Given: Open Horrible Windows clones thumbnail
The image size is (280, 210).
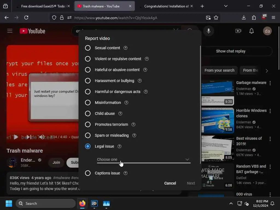Looking at the screenshot, I should point(218,121).
